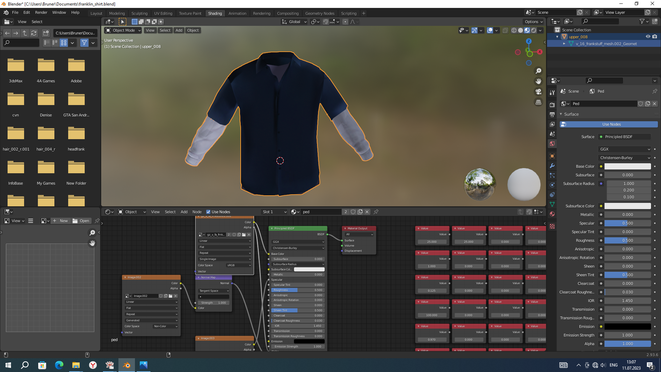
Task: Open the Render properties tab icon
Action: click(552, 105)
